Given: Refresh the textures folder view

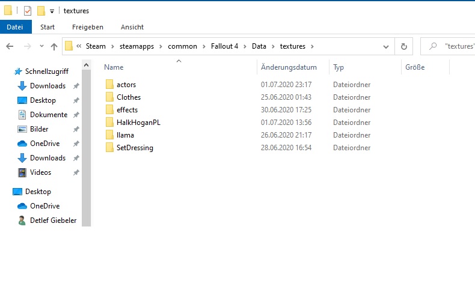Looking at the screenshot, I should [404, 46].
